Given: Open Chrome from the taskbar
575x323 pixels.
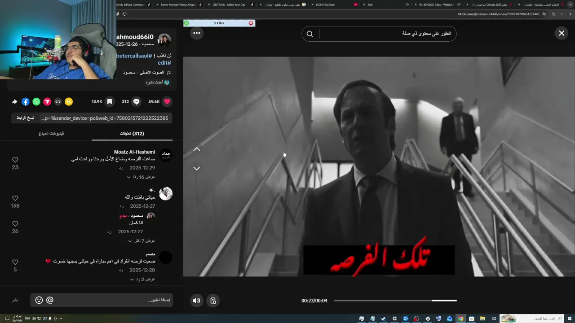Looking at the screenshot, I should [460, 319].
